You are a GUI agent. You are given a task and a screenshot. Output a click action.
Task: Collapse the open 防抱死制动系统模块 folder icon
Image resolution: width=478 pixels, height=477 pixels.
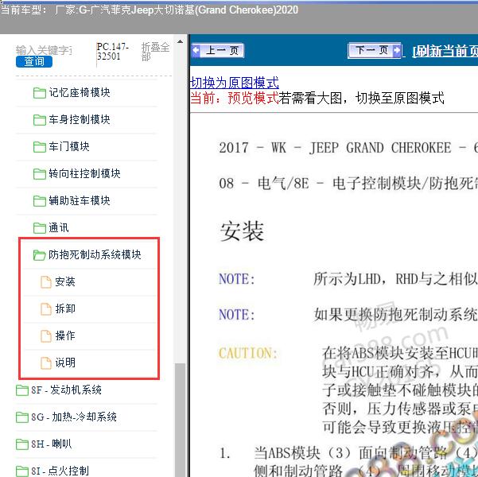[39, 255]
